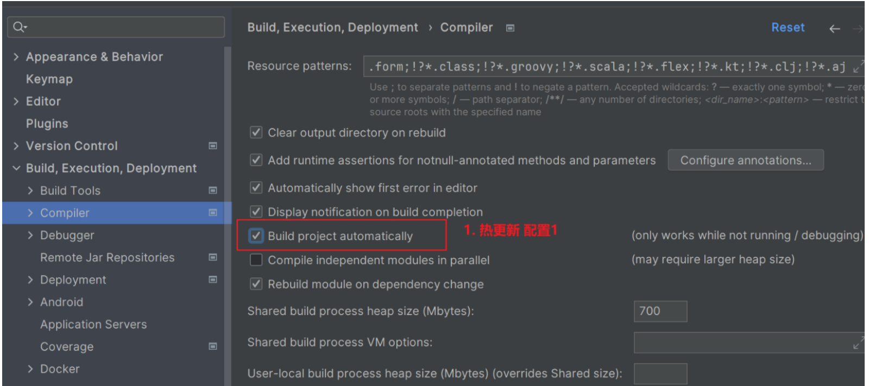Image resolution: width=869 pixels, height=386 pixels.
Task: Click the project-level icon beside Compiler breadcrumb
Action: 510,28
